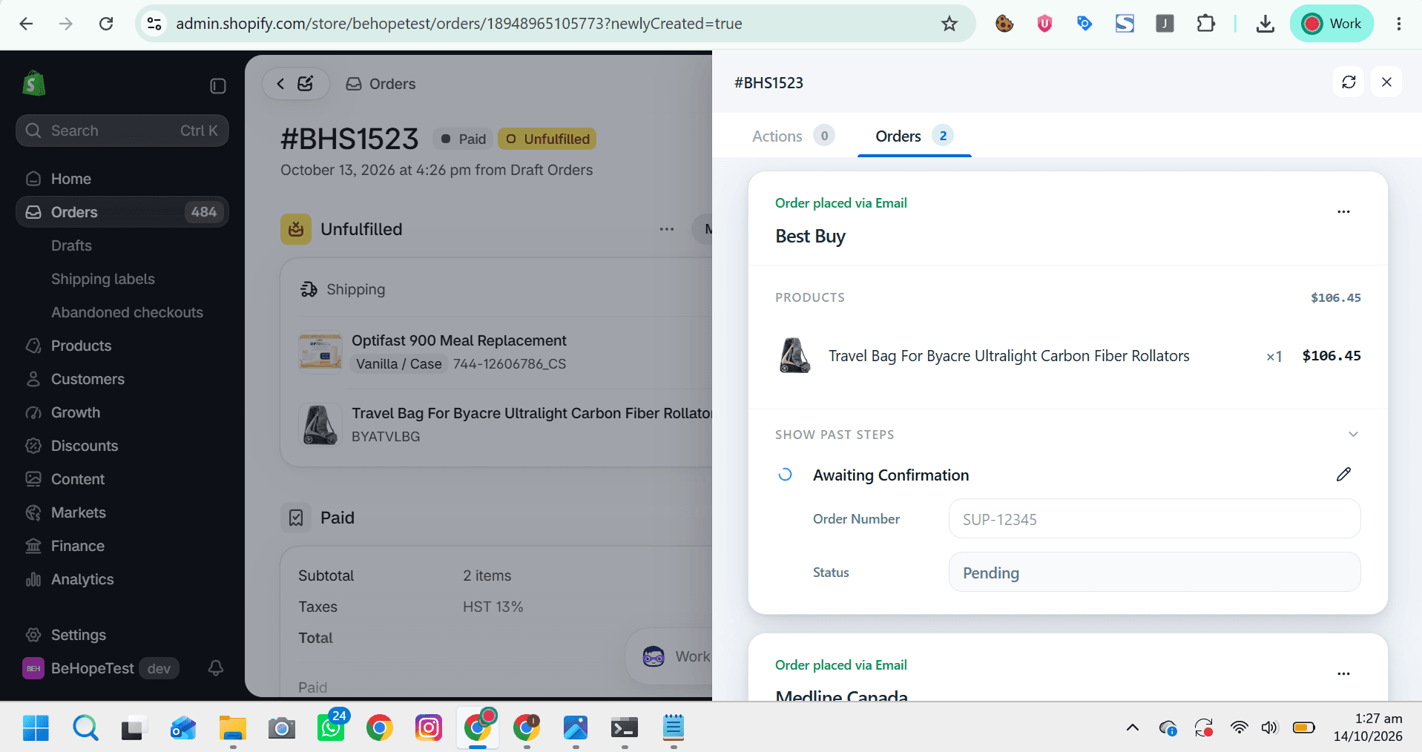Open more options for Medline Canada order card
Viewport: 1422px width, 752px height.
[x=1343, y=674]
